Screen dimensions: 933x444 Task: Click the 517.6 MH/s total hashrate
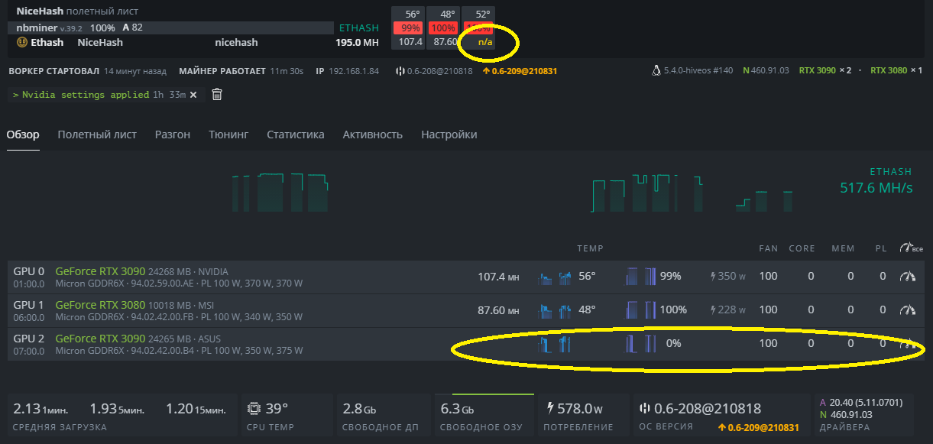point(876,187)
